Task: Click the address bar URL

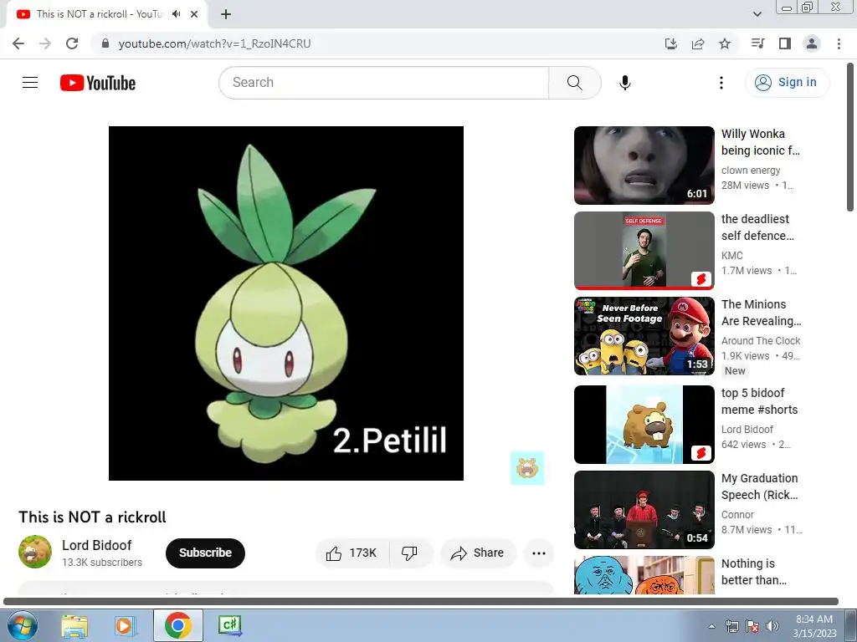Action: (215, 43)
